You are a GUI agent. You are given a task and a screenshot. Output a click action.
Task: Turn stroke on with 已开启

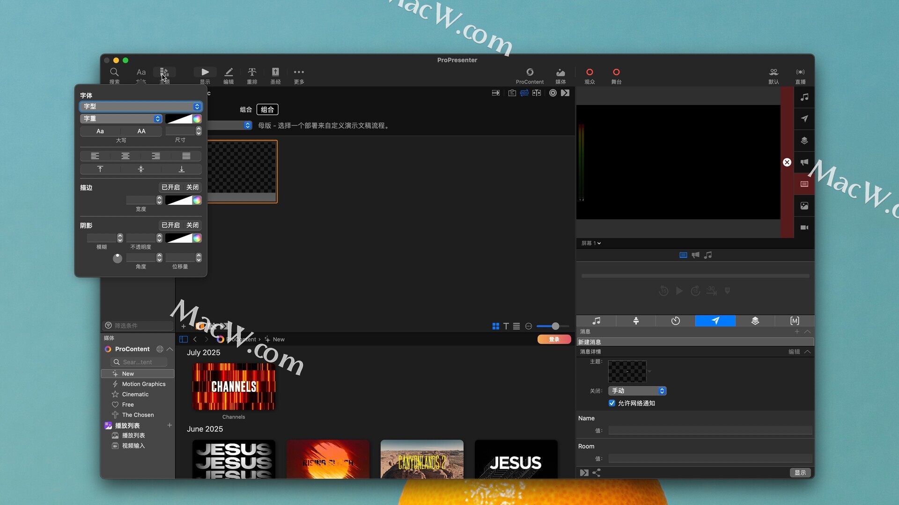pyautogui.click(x=170, y=187)
